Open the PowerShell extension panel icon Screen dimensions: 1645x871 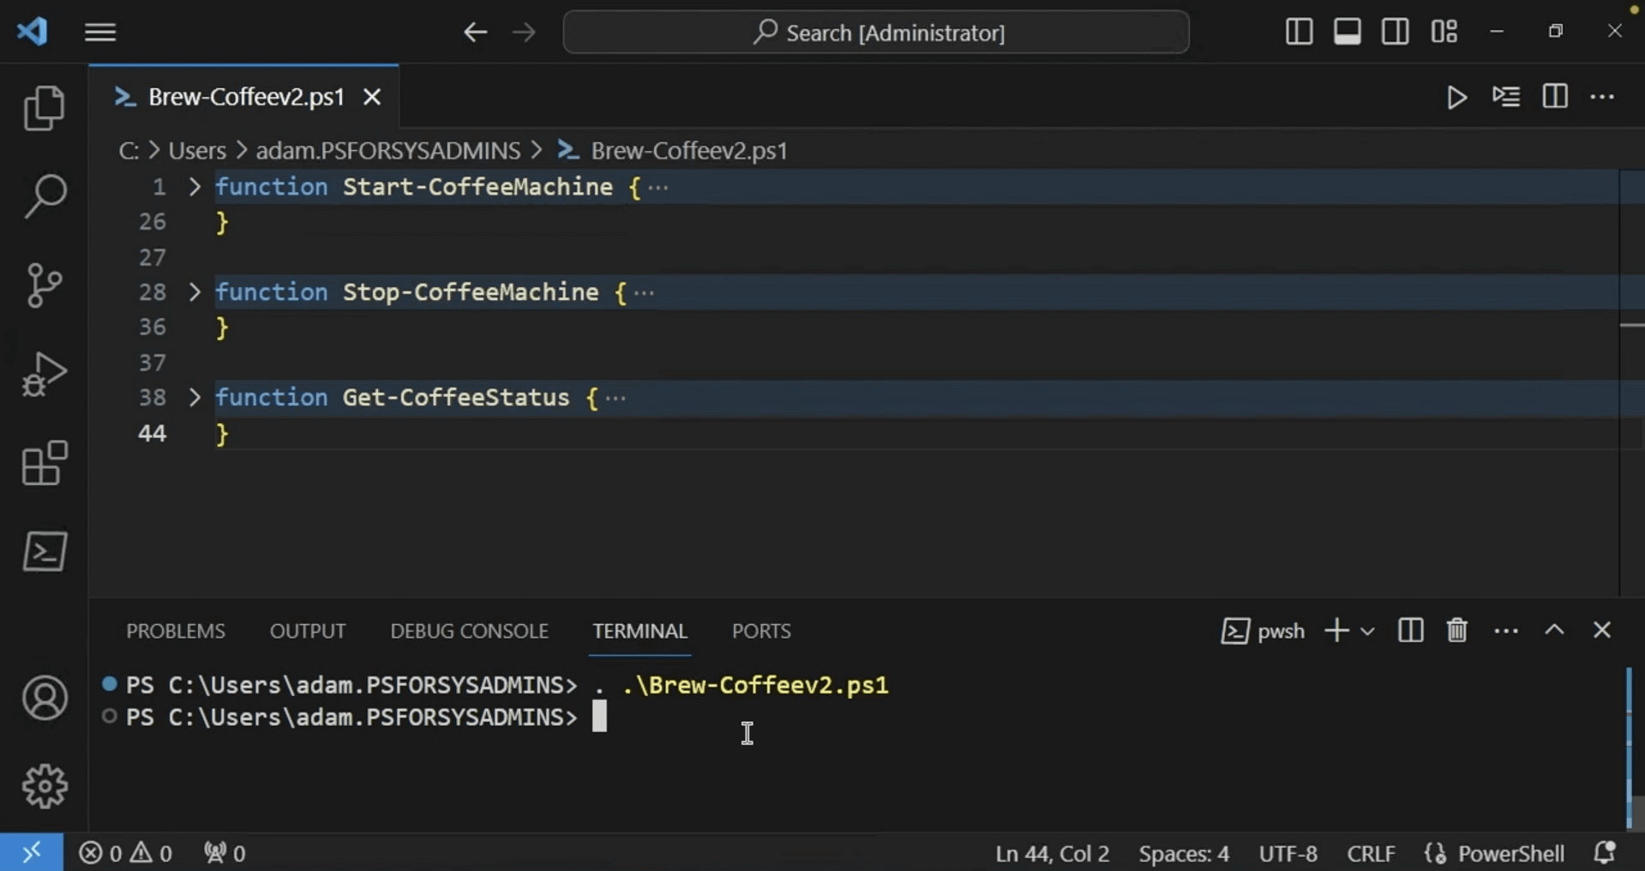[45, 551]
